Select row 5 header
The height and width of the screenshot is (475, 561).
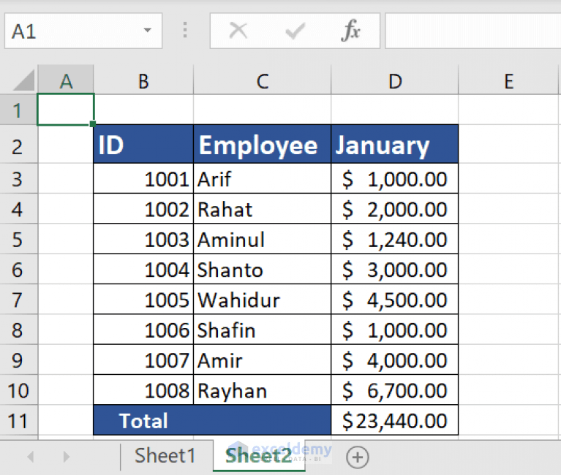coord(18,239)
